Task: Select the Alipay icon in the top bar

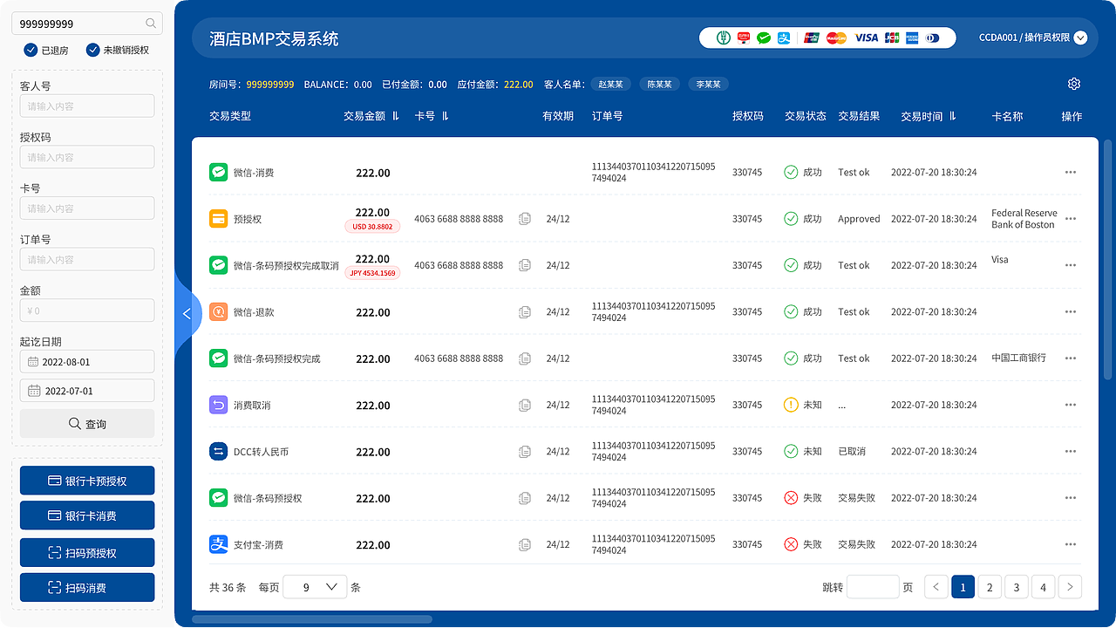Action: (783, 38)
